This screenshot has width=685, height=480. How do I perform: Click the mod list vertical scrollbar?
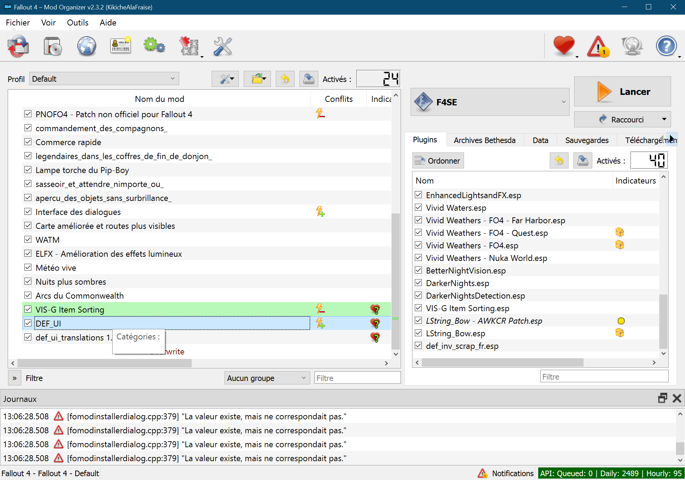[x=396, y=281]
